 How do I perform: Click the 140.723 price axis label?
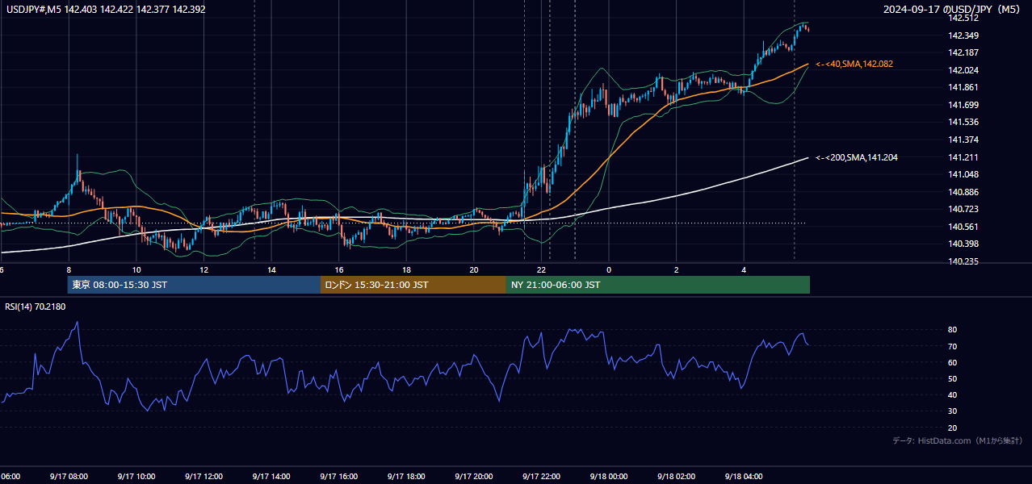963,209
